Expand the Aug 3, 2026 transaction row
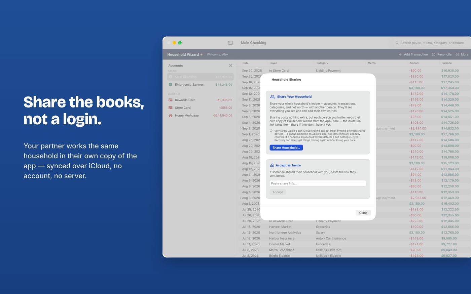 point(241,198)
